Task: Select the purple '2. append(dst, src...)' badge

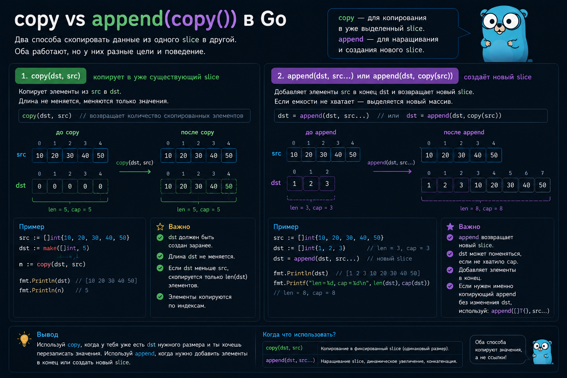Action: tap(365, 76)
